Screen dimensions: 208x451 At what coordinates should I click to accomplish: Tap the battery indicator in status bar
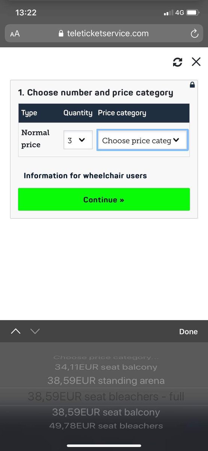click(193, 12)
